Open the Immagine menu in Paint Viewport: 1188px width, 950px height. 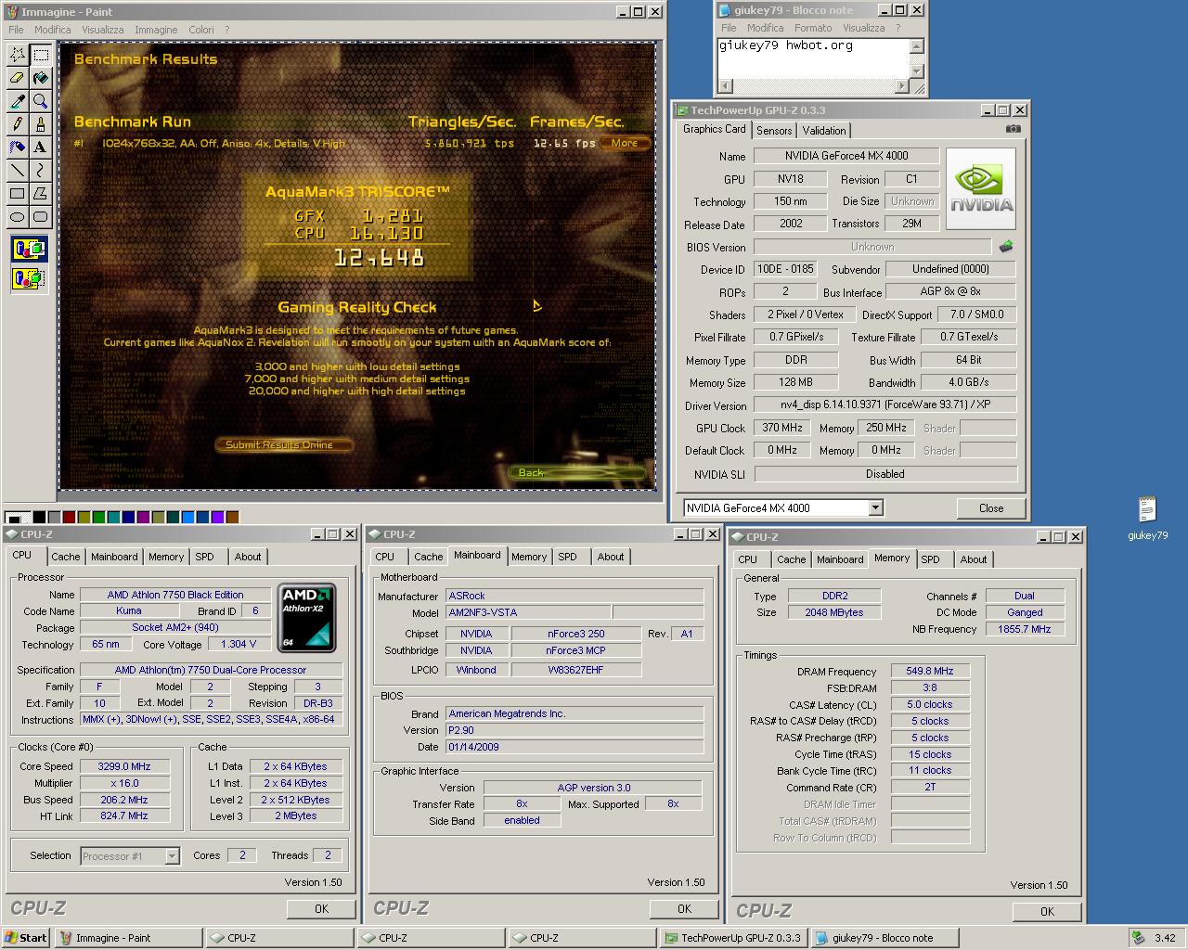[156, 30]
